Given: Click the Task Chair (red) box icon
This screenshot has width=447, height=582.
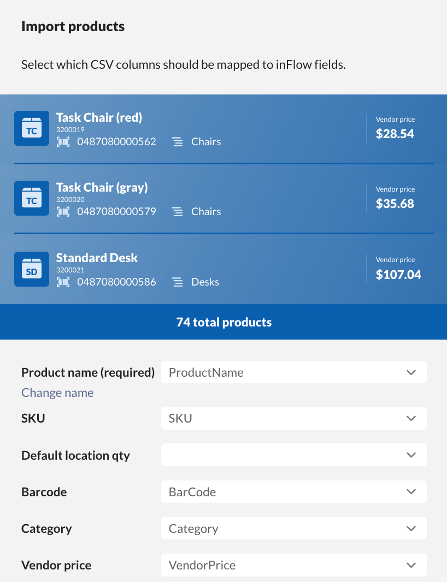Looking at the screenshot, I should pyautogui.click(x=32, y=129).
